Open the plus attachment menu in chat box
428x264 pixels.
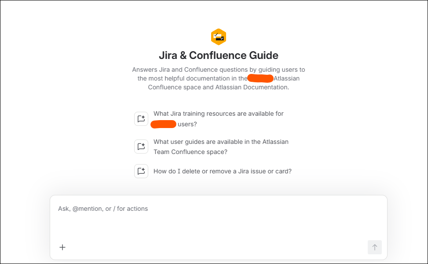pyautogui.click(x=62, y=247)
